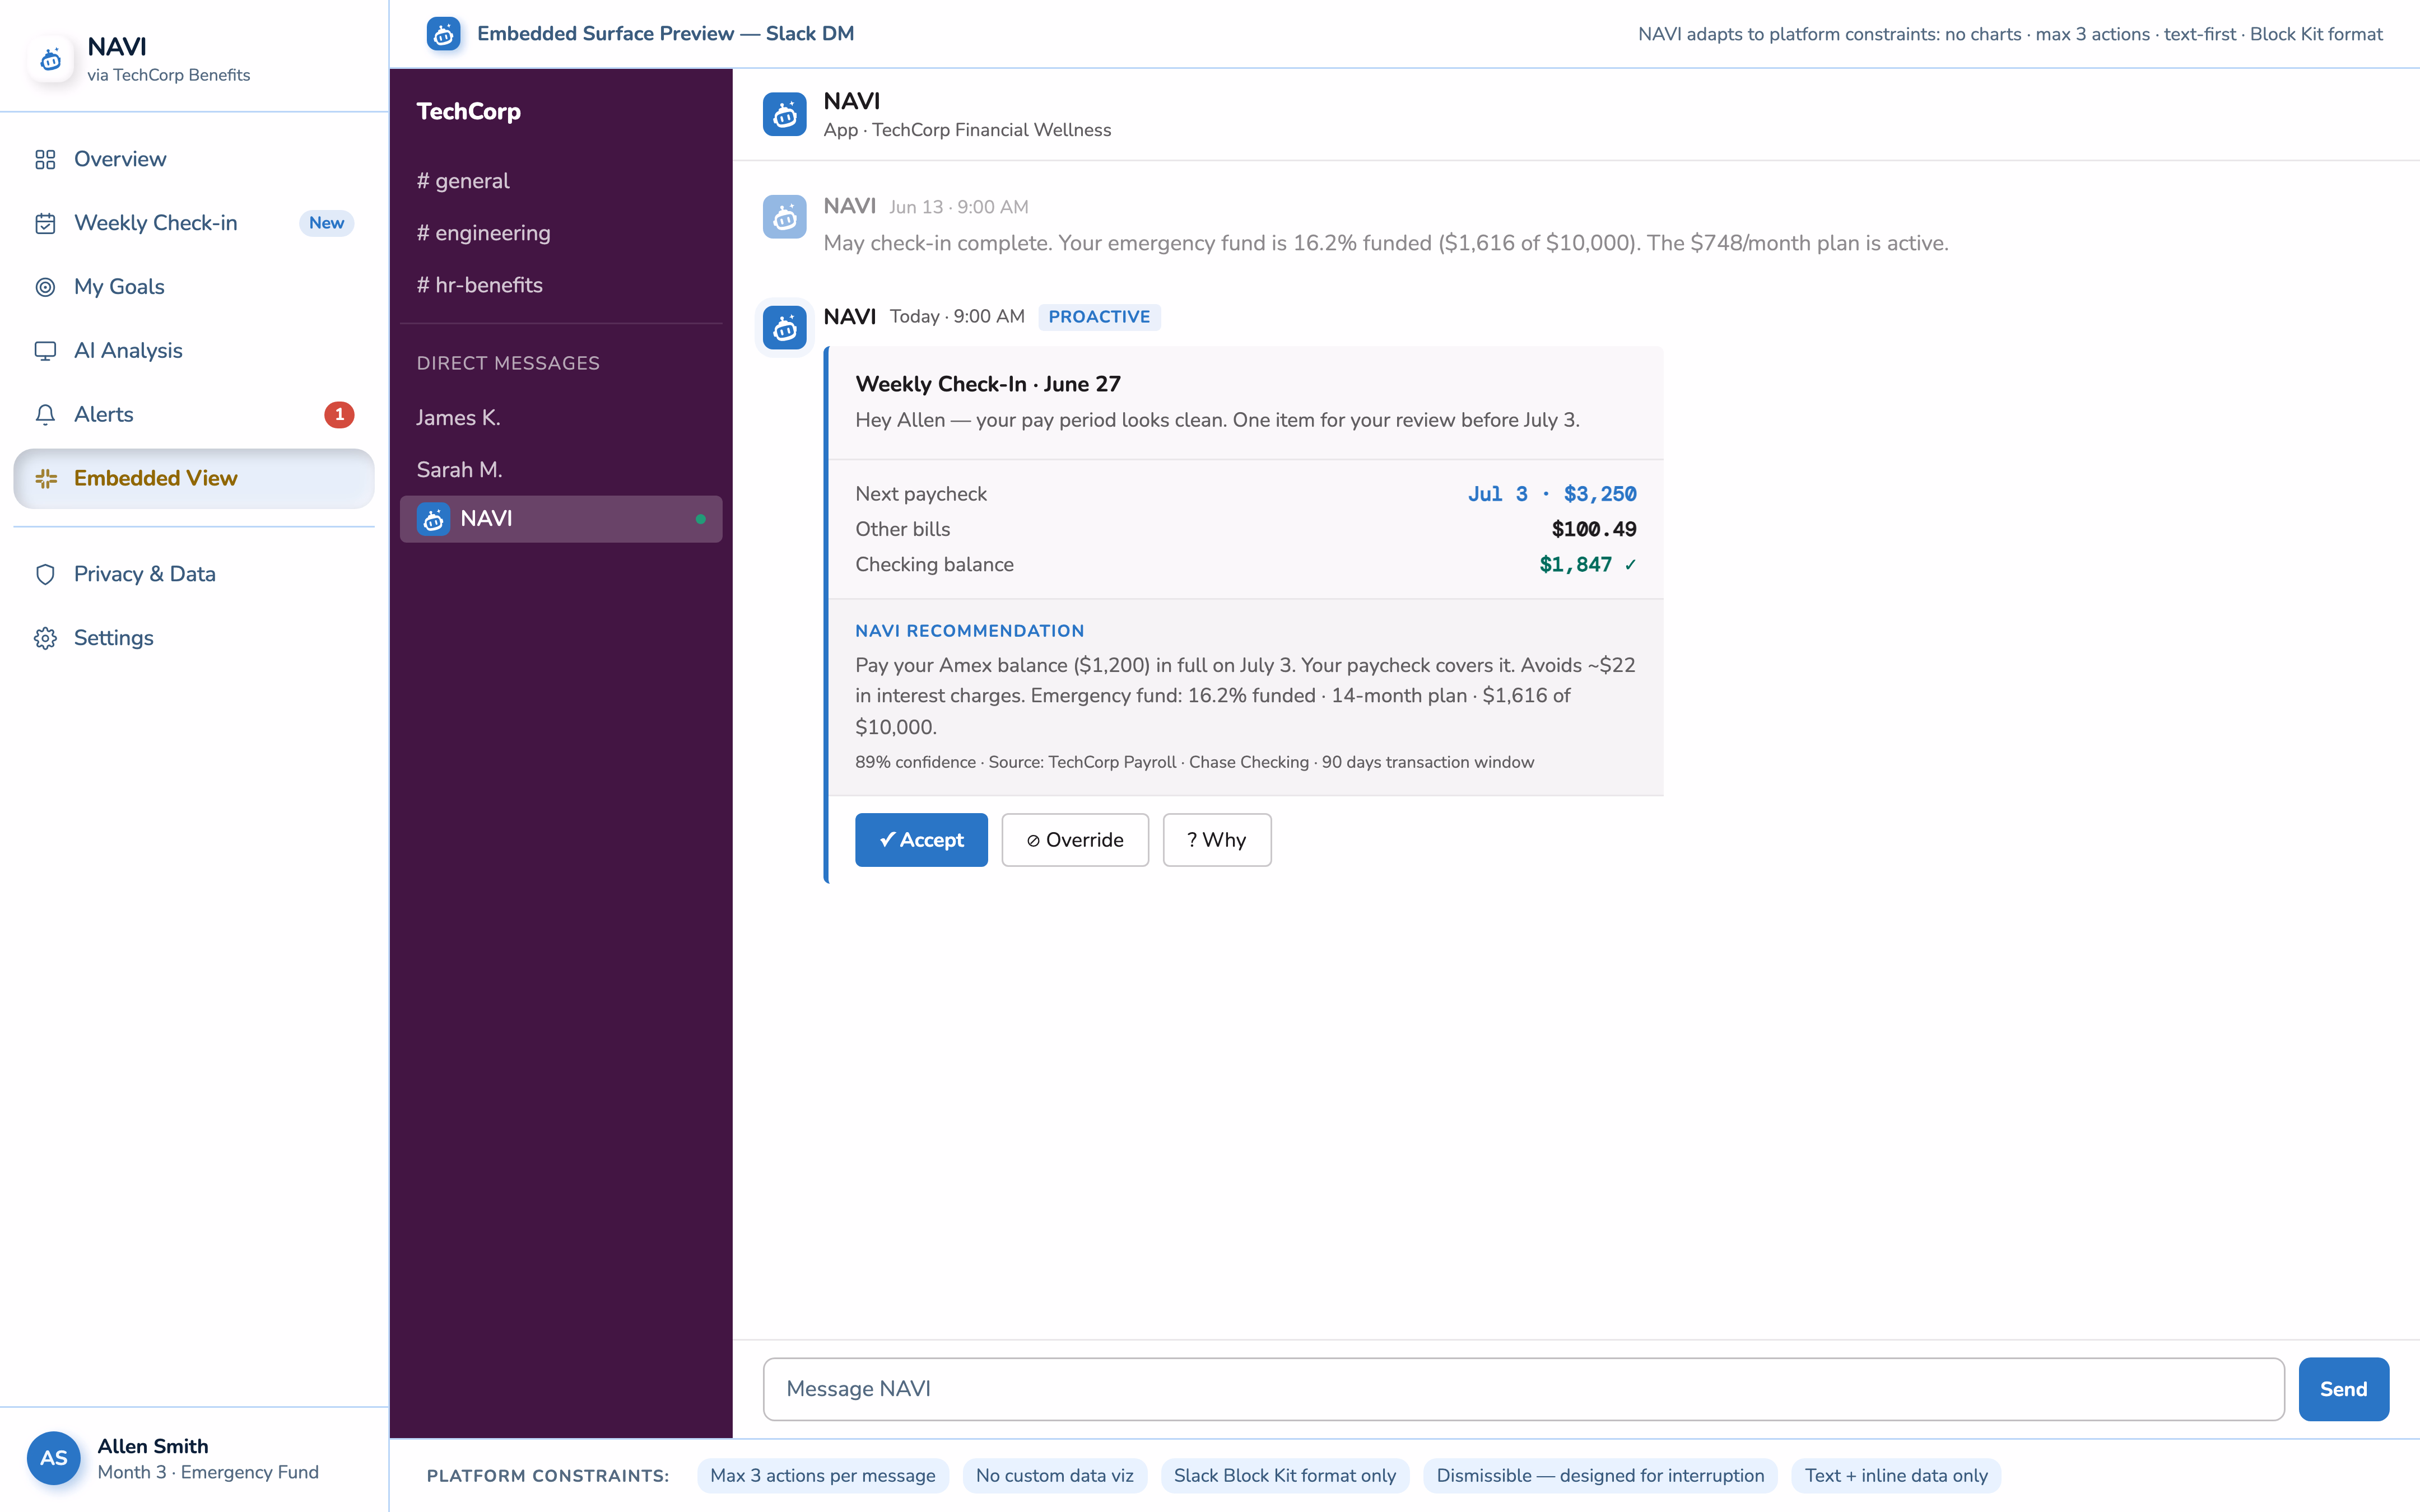Click the Max 3 actions per message chip

[822, 1476]
